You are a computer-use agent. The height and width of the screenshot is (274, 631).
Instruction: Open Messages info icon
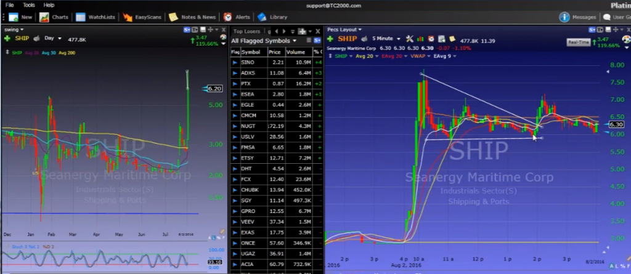coord(564,17)
